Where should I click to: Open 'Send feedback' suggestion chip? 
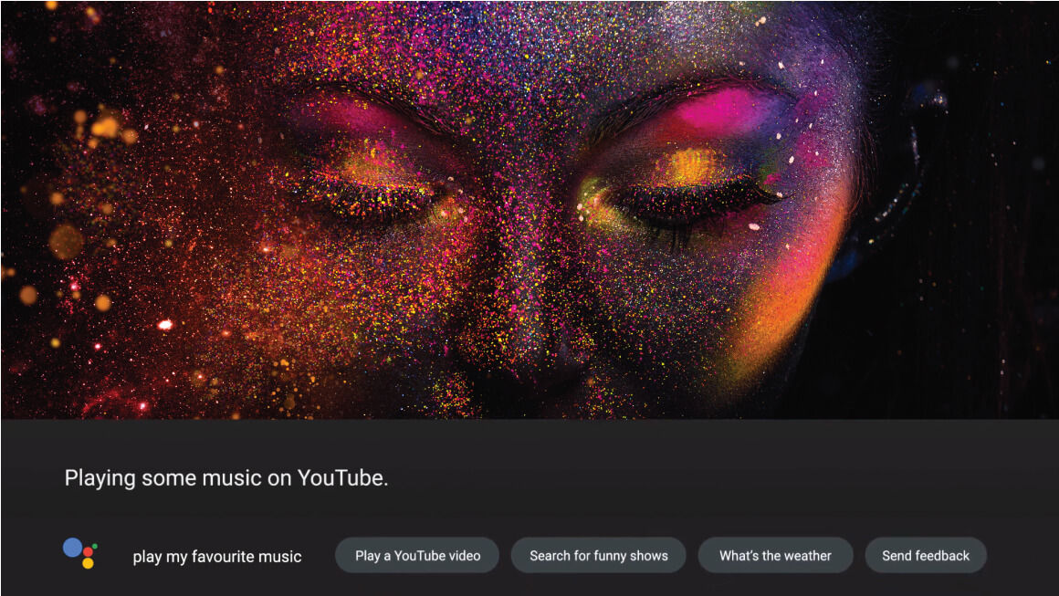925,555
